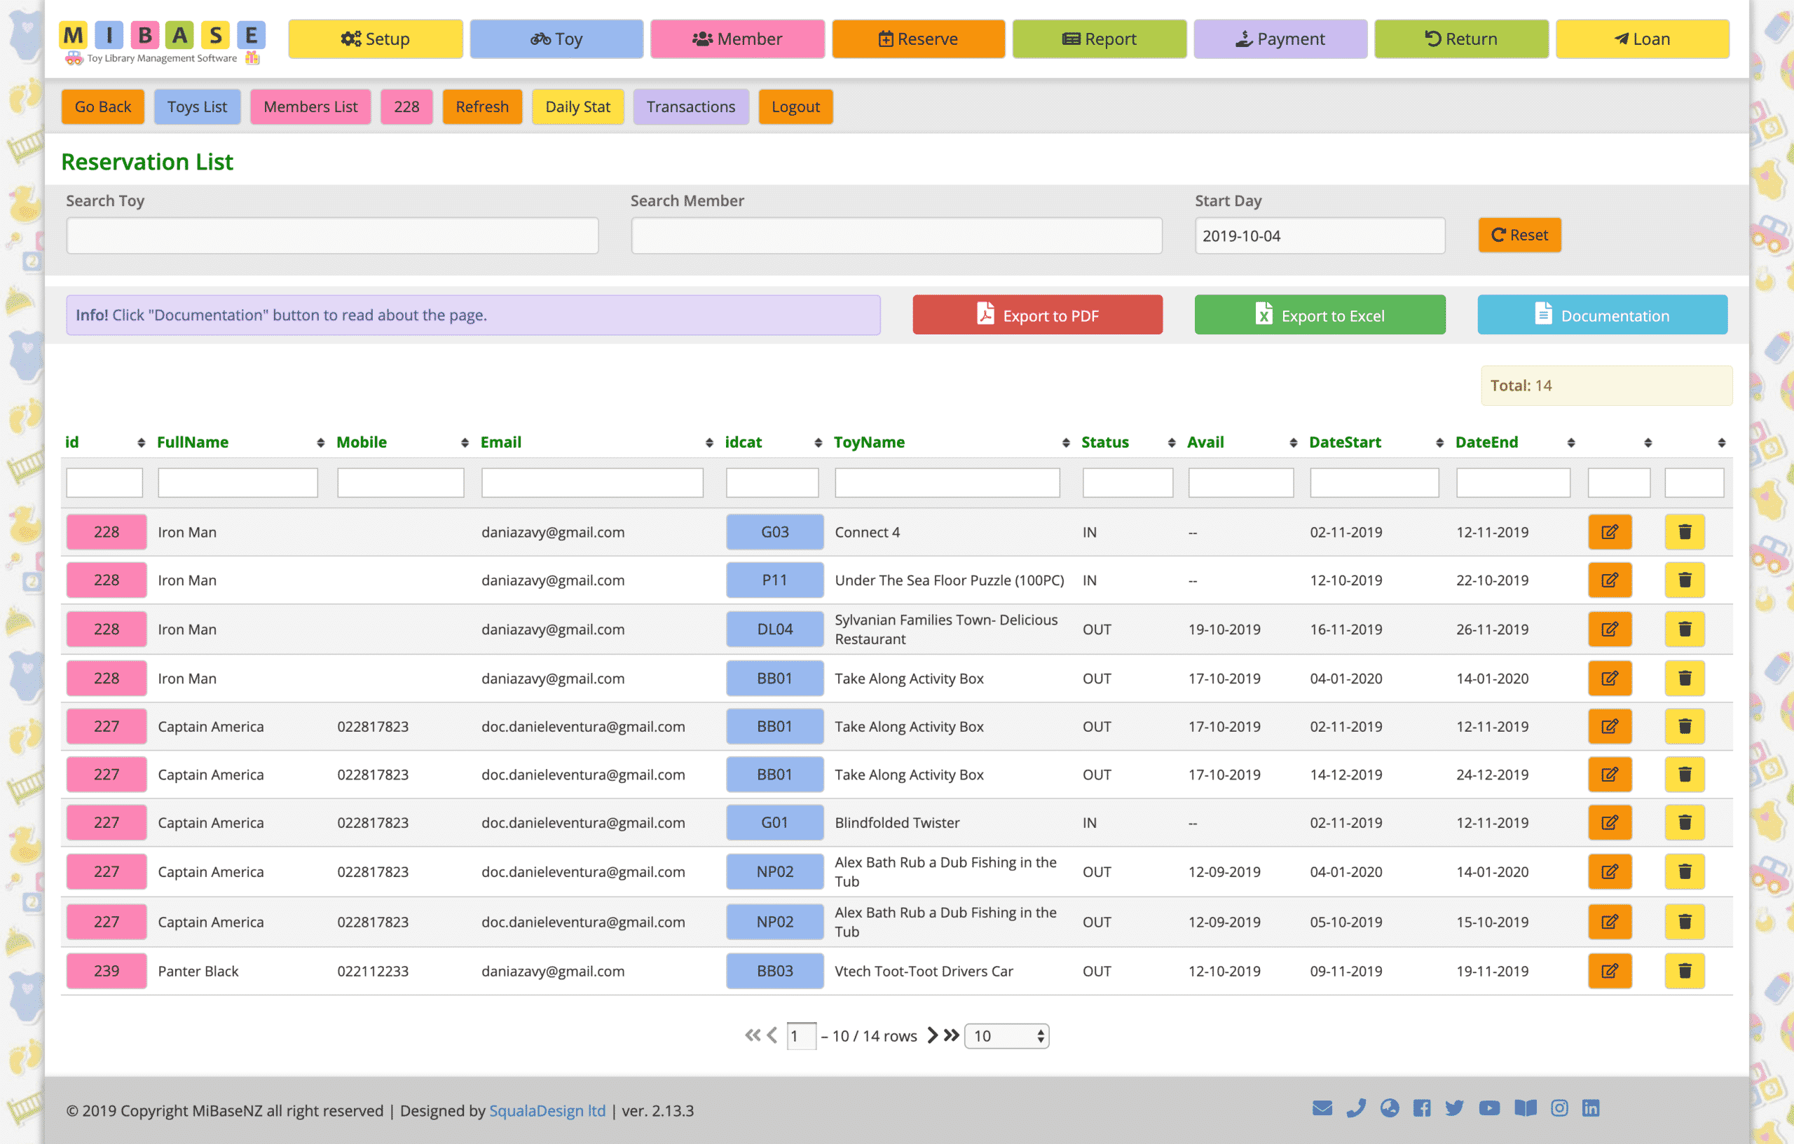
Task: Sort table by Email column
Action: coord(708,443)
